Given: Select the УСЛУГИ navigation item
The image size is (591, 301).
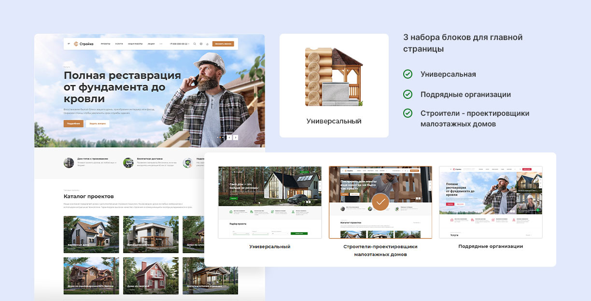Looking at the screenshot, I should coord(119,43).
